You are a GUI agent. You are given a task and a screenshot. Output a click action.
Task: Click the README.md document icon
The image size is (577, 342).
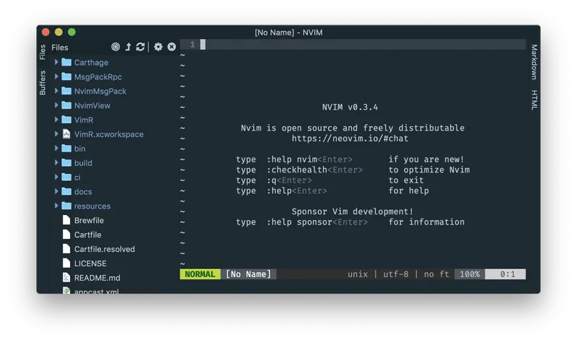click(66, 278)
